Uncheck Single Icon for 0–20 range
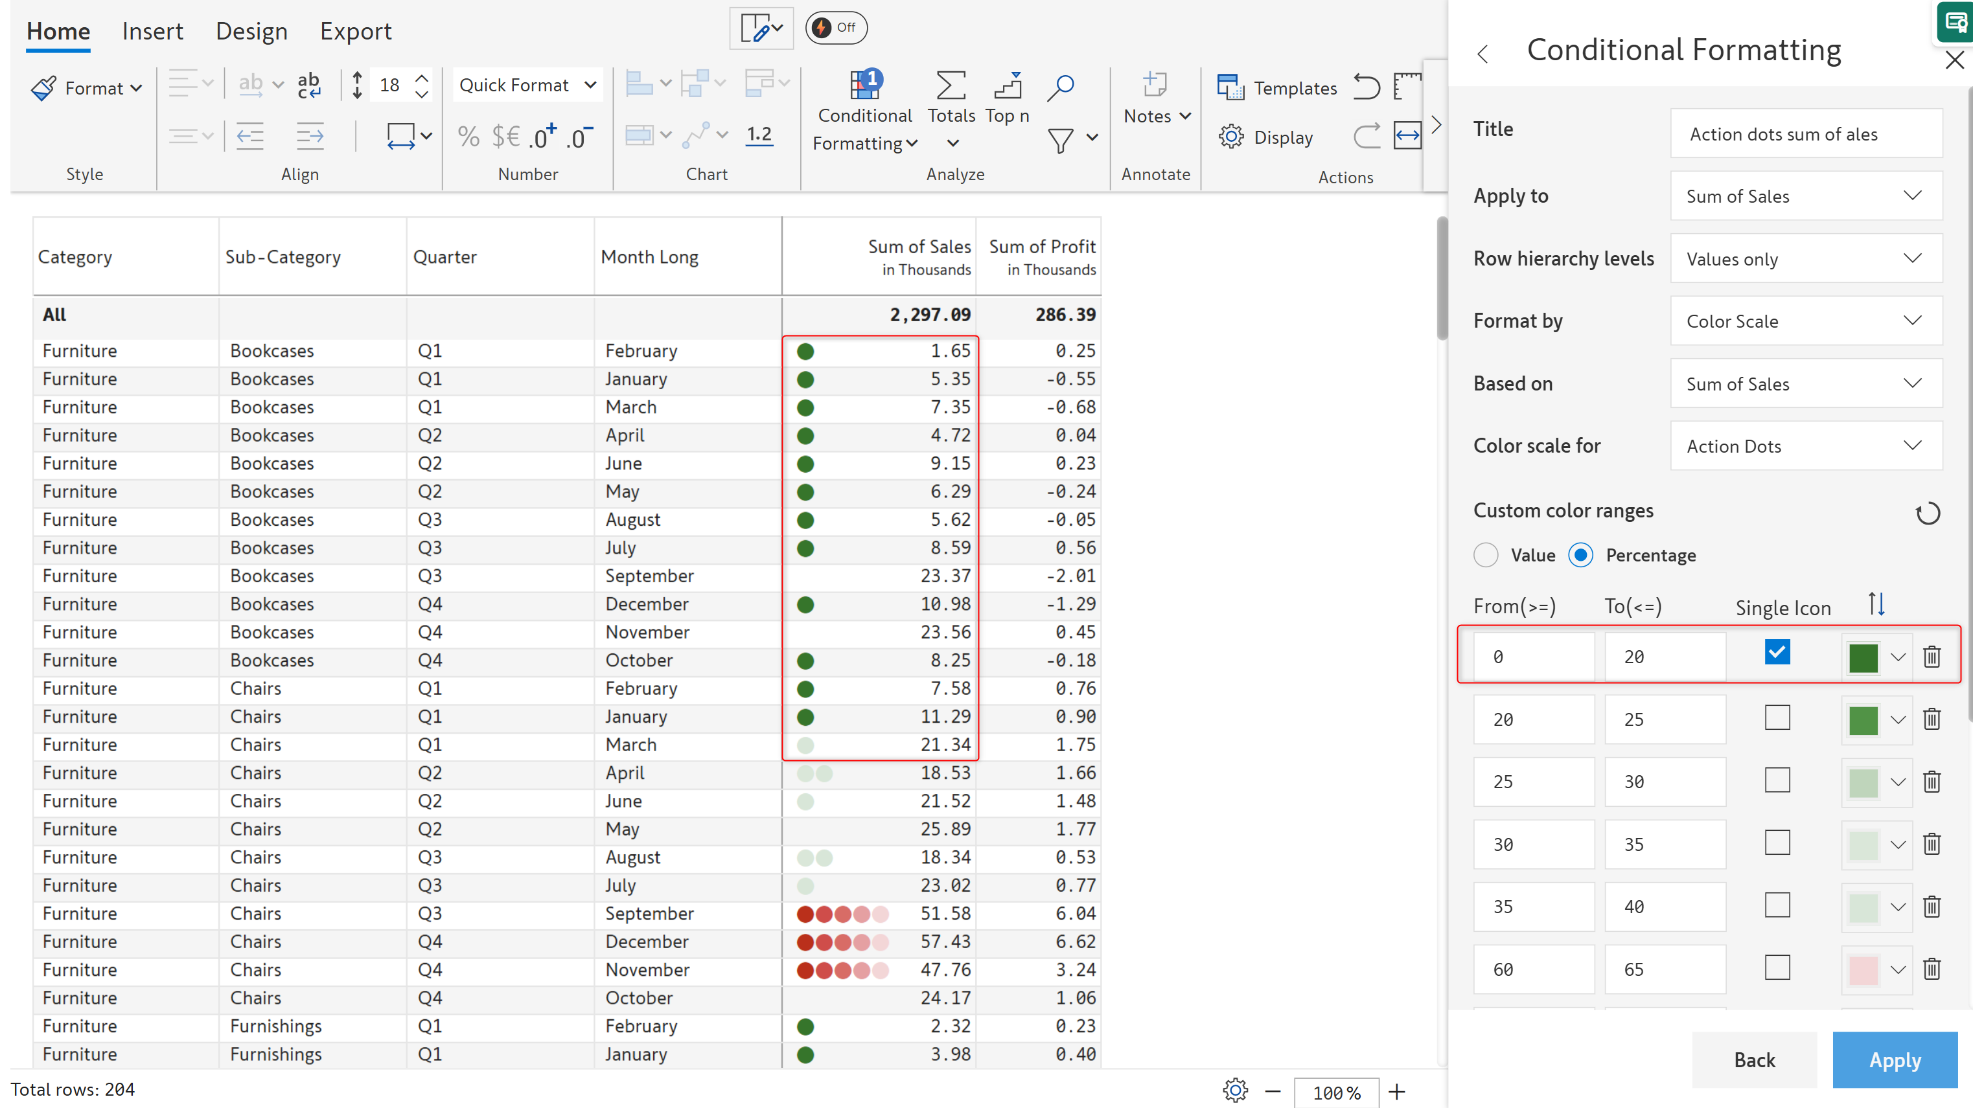The width and height of the screenshot is (1973, 1108). [1777, 653]
